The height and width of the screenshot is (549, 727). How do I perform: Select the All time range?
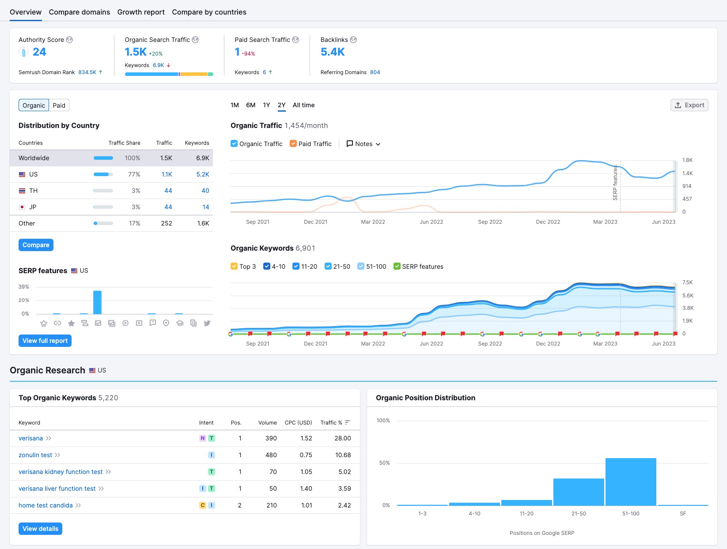304,105
